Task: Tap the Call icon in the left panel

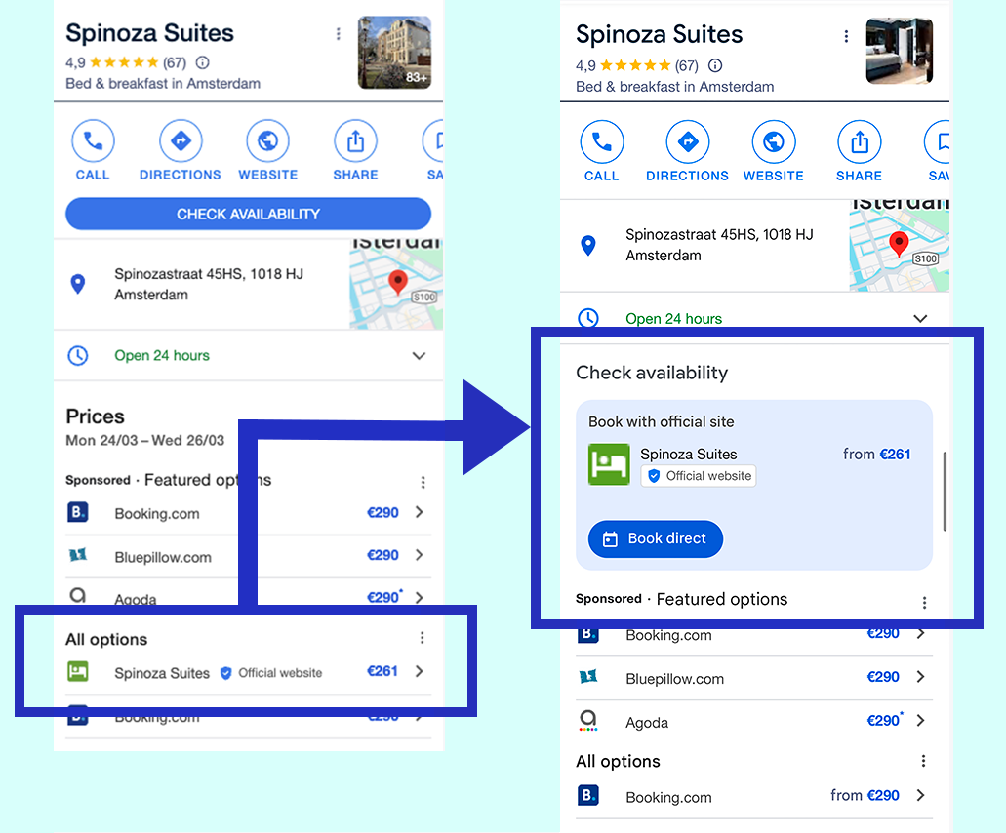Action: 93,142
